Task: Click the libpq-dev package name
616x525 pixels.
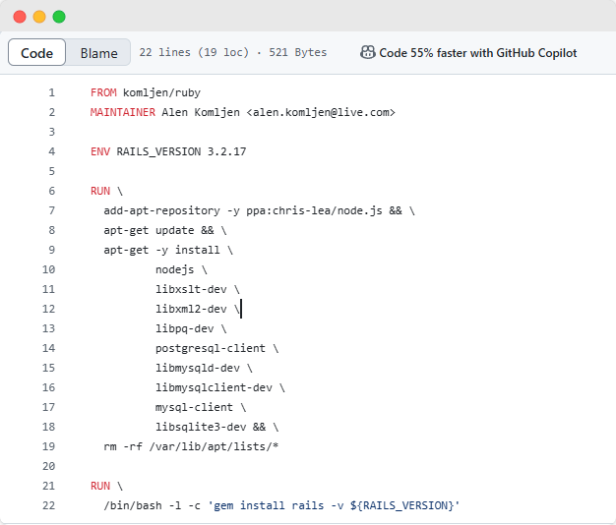Action: click(x=185, y=328)
